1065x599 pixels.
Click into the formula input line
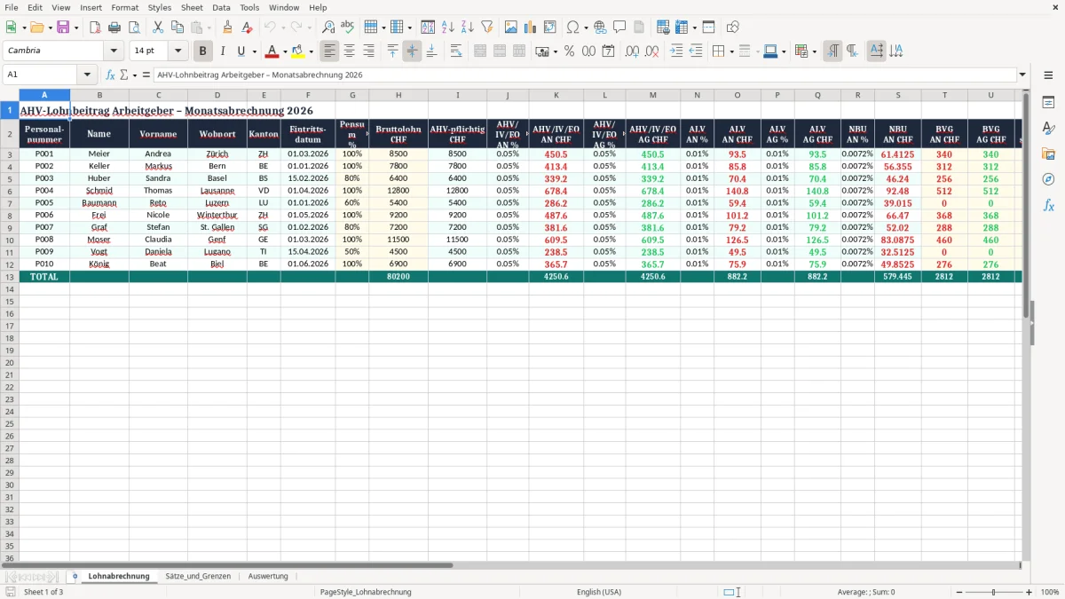pos(585,75)
